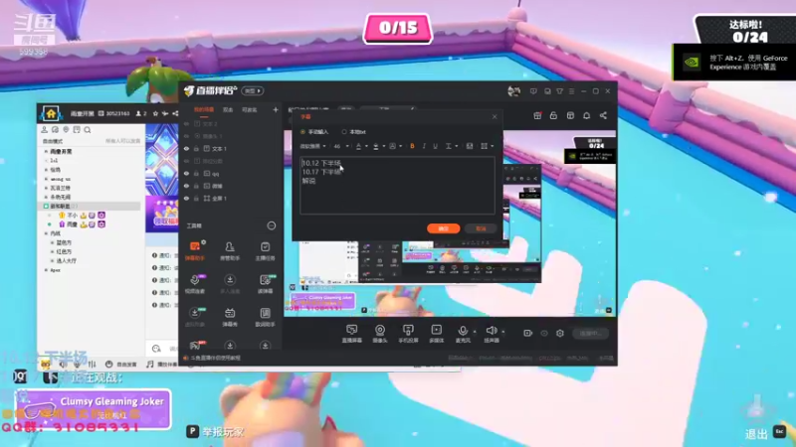The image size is (796, 447).
Task: Open the 弹幕助手 tool in the toolbox
Action: pyautogui.click(x=194, y=250)
